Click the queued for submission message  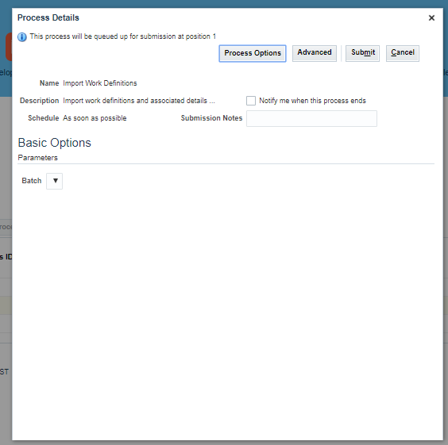point(123,36)
